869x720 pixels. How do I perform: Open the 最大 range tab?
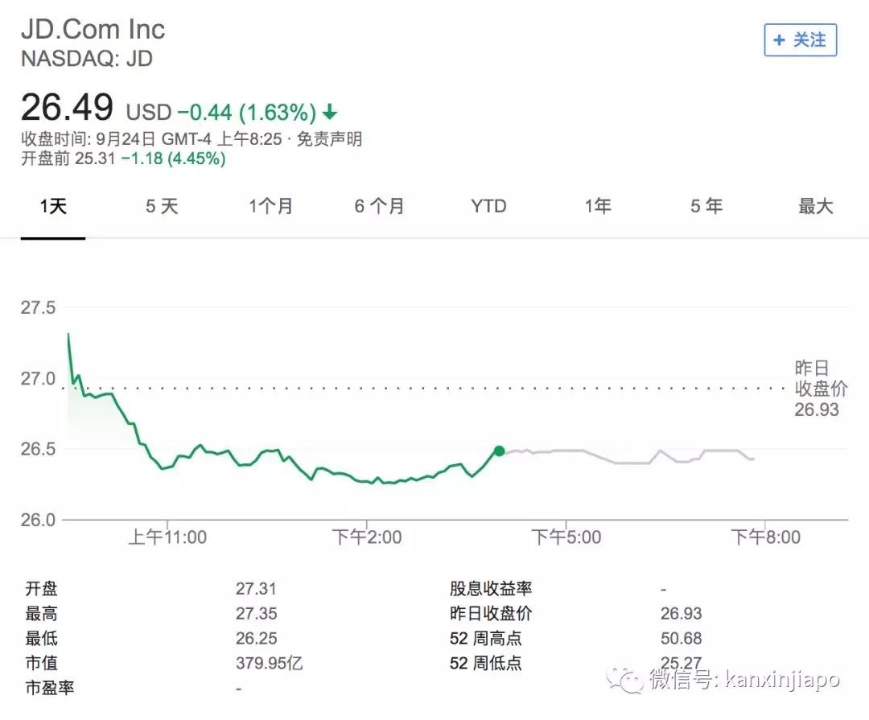[815, 207]
